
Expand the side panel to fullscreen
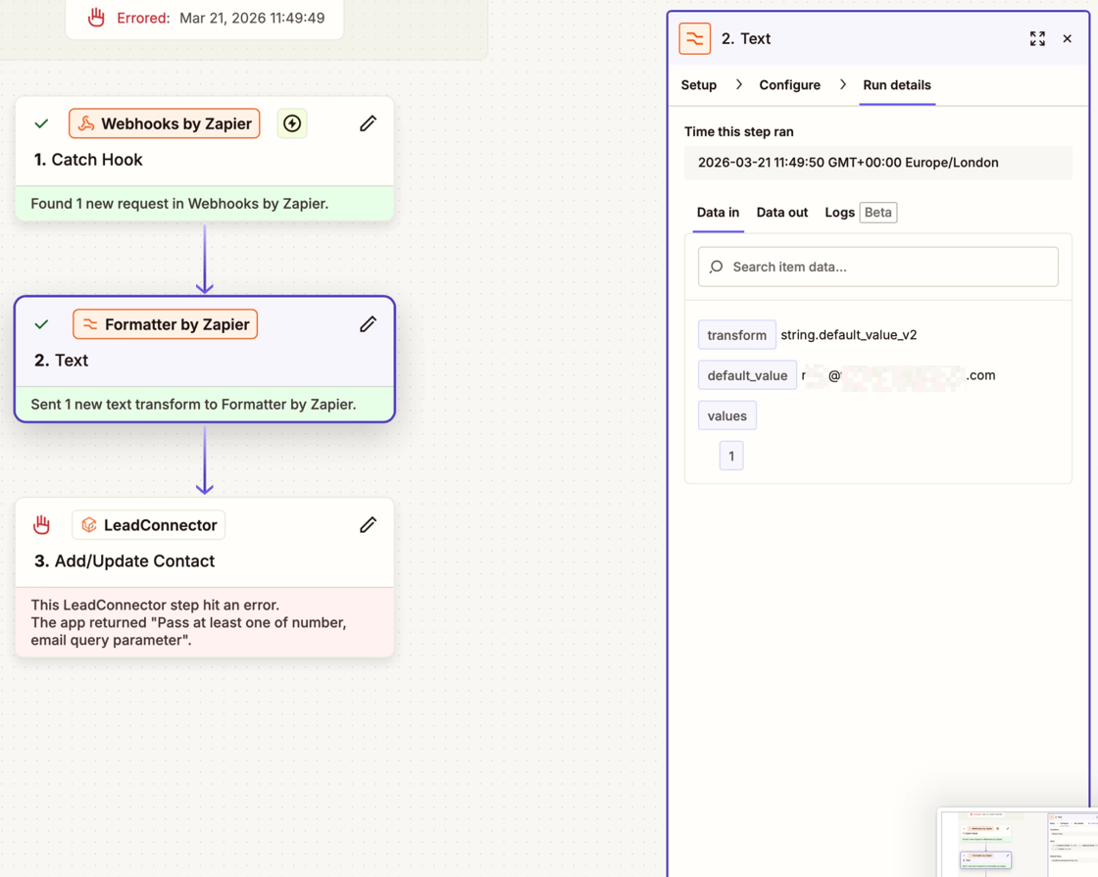coord(1037,39)
